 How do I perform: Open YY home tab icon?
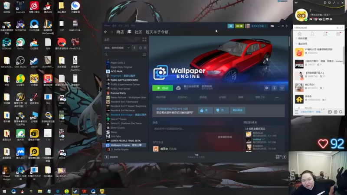click(300, 34)
